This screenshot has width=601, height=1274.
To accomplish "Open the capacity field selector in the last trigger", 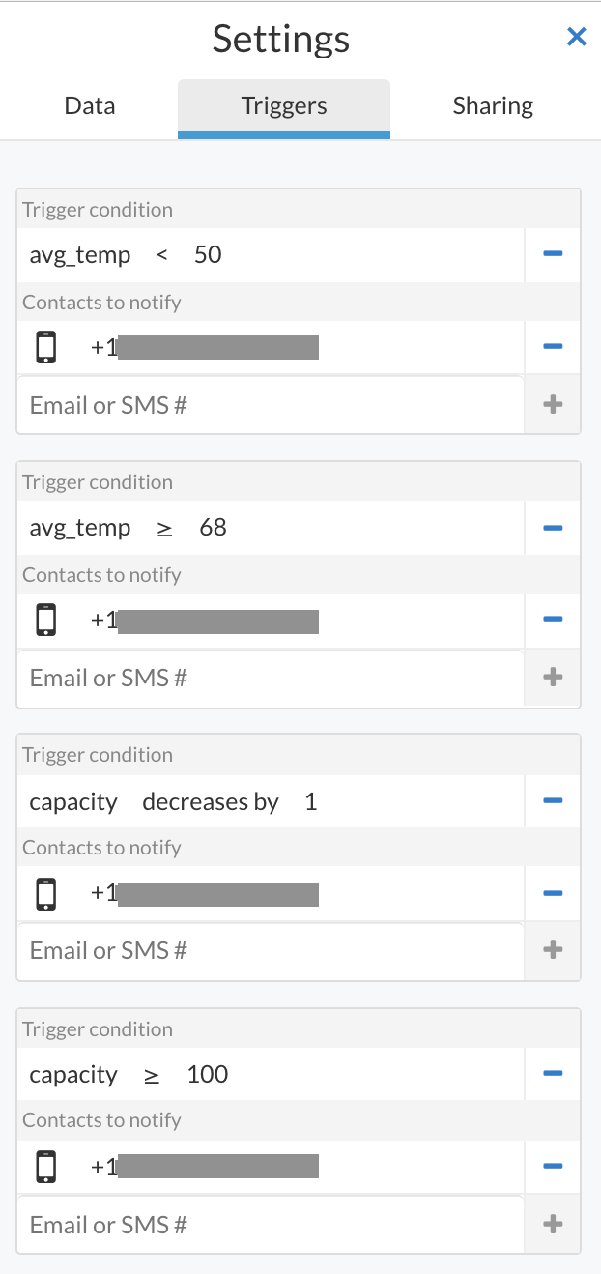I will pos(73,1074).
